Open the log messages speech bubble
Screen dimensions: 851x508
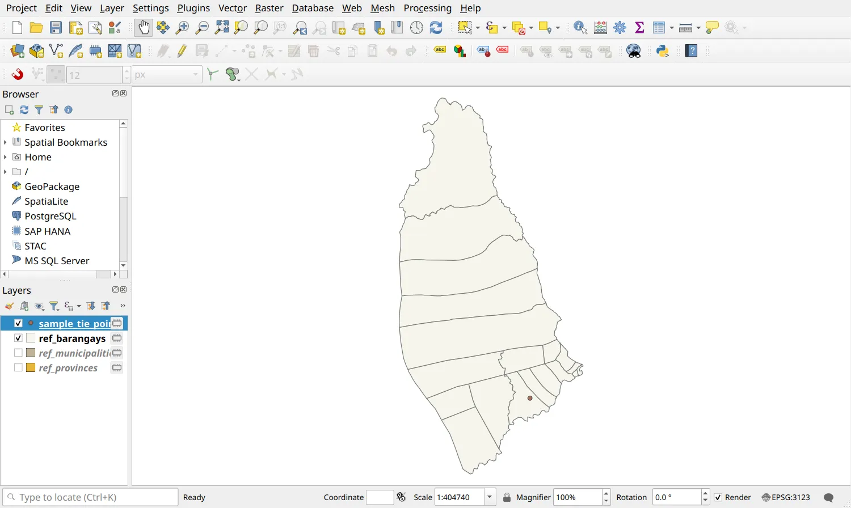pyautogui.click(x=828, y=497)
